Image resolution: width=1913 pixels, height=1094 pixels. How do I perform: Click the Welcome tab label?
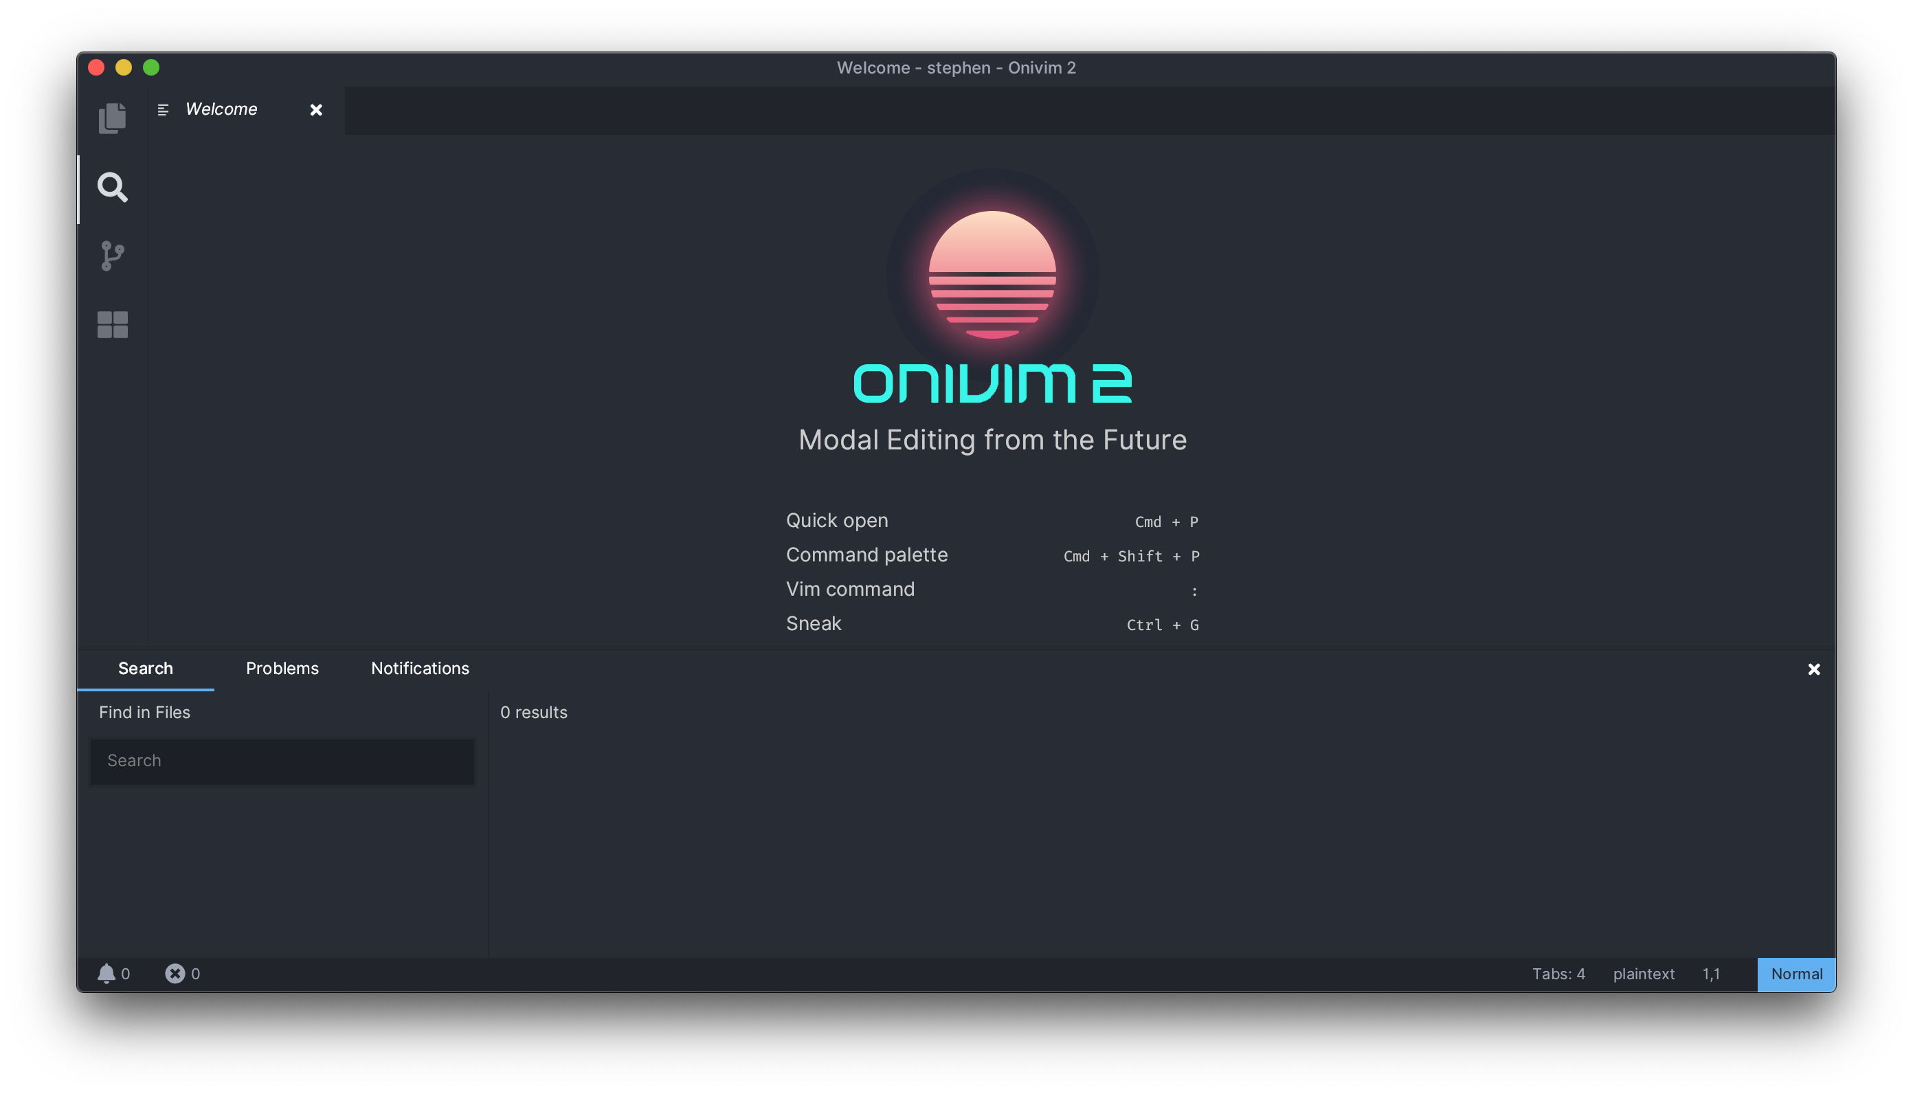click(x=221, y=109)
